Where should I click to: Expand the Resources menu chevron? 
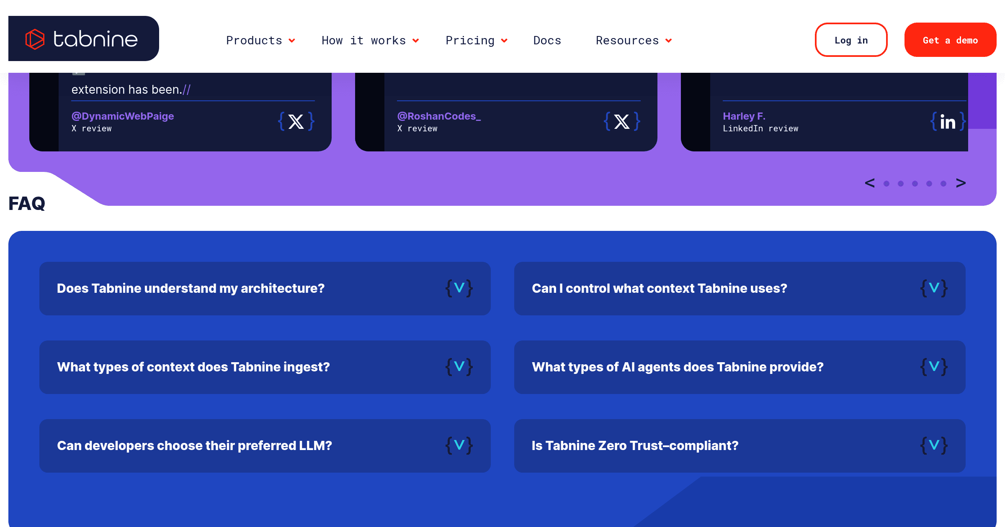669,41
